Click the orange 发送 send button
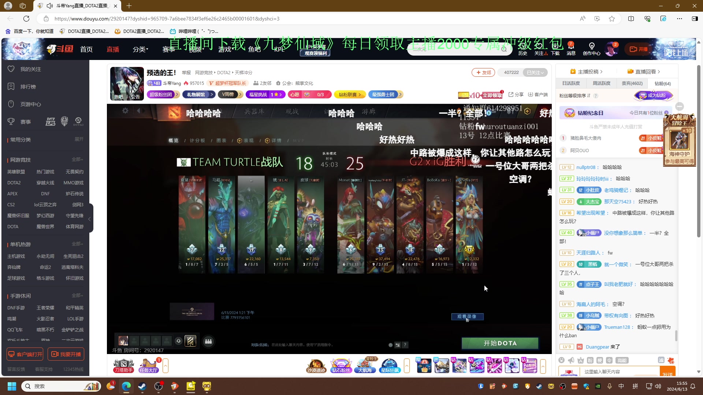 click(667, 371)
